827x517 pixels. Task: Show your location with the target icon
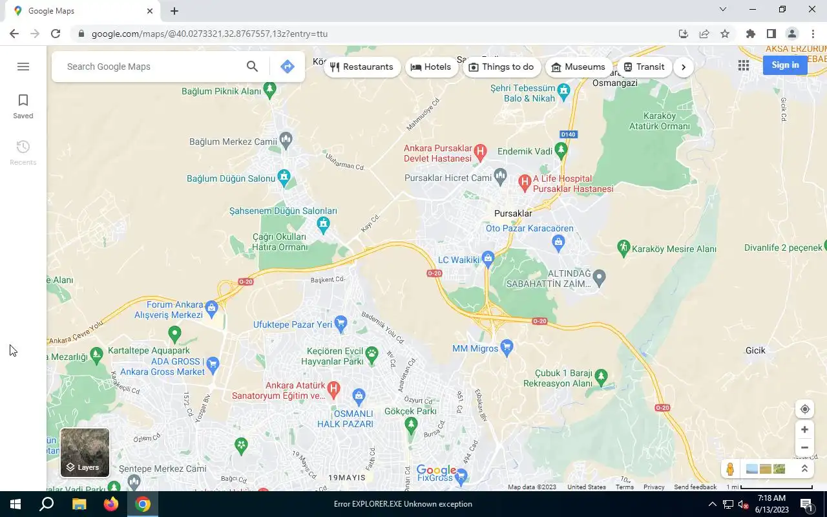804,409
